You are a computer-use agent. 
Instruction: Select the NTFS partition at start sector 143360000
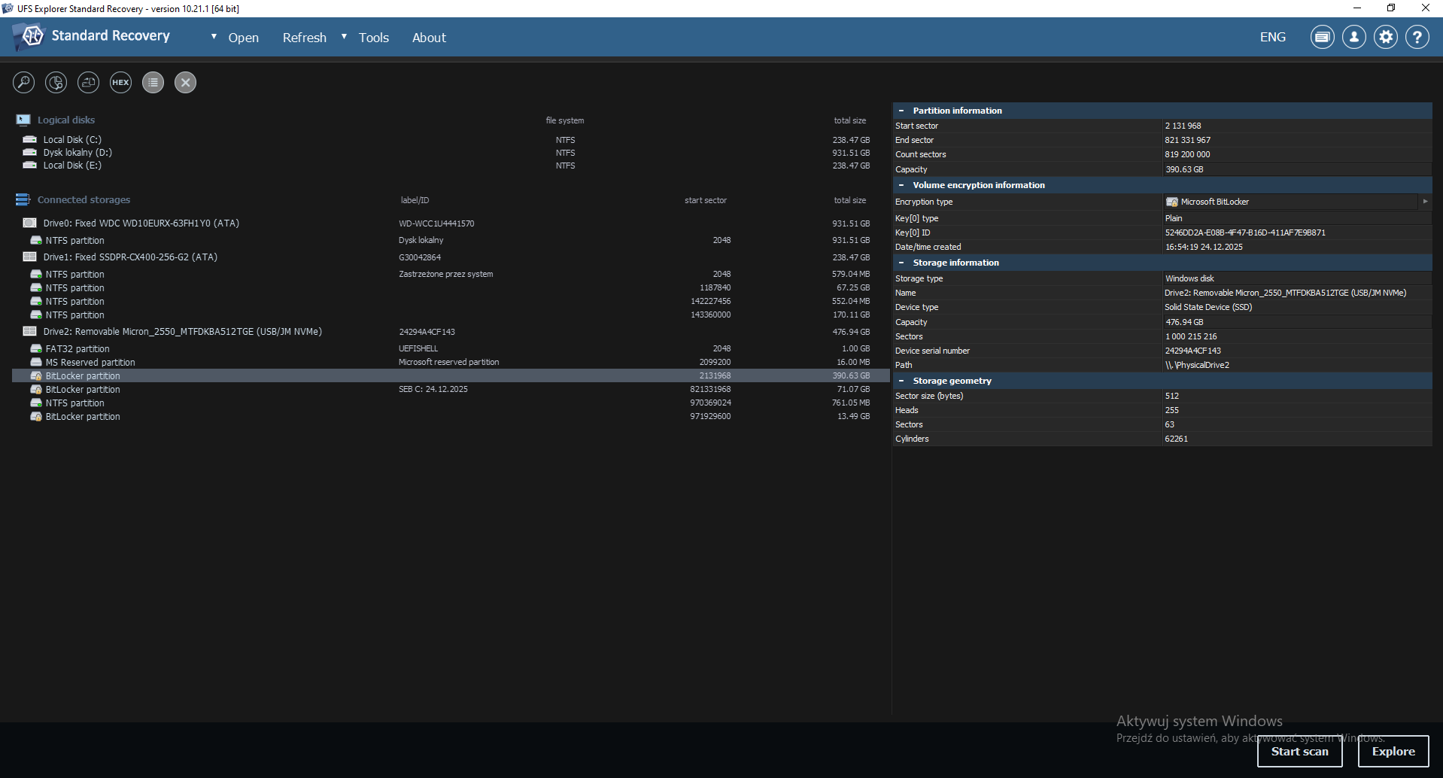pyautogui.click(x=451, y=315)
